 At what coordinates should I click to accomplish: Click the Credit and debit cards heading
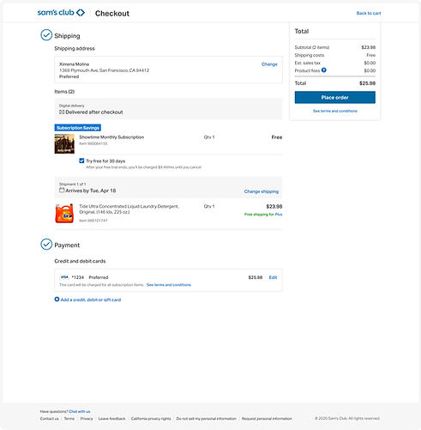coord(80,261)
